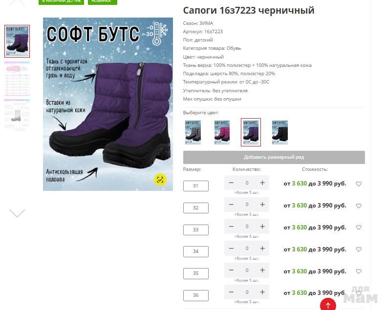Select size 34 box

coord(196,251)
